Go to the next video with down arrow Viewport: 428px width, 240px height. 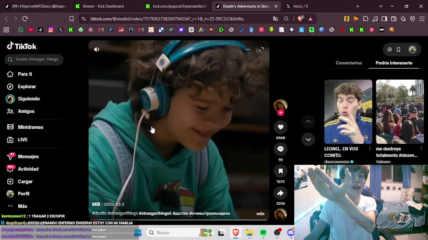pyautogui.click(x=308, y=139)
